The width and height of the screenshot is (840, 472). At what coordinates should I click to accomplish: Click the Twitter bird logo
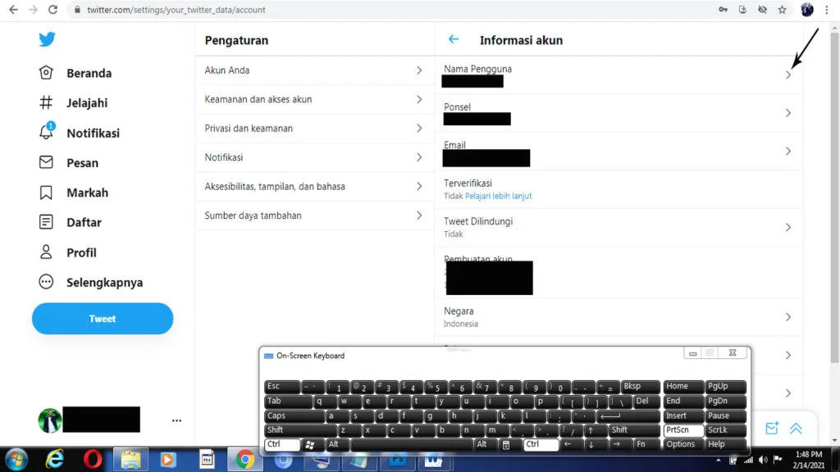[x=47, y=39]
